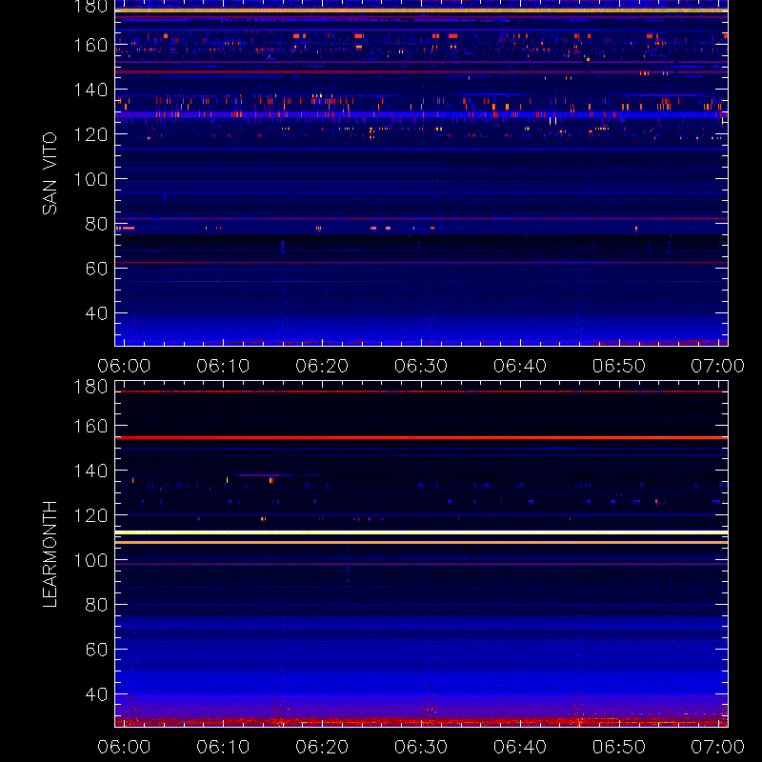Click 06:20 time label under Learmonth plot

(322, 747)
